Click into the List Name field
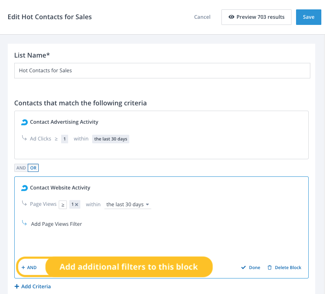Viewport: 325px width, 294px height. pyautogui.click(x=162, y=70)
